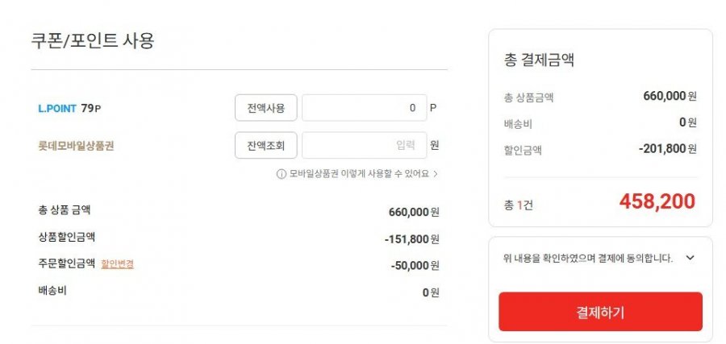Click the red 결제하기 button
Image resolution: width=726 pixels, height=344 pixels.
600,312
